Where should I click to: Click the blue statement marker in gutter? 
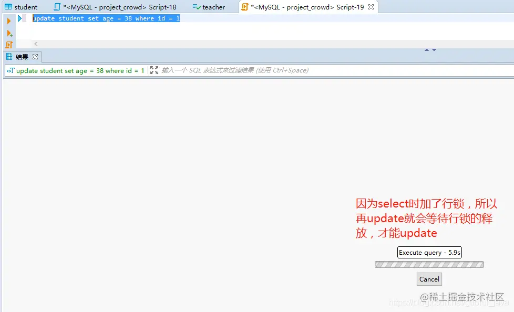19,18
